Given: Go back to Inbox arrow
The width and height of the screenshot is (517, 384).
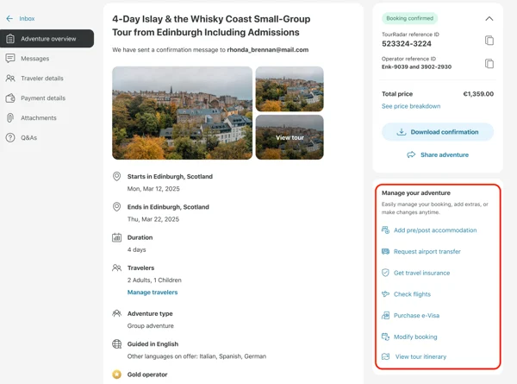Looking at the screenshot, I should click(9, 18).
